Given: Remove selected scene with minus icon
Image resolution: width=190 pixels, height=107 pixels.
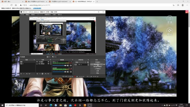Looking at the screenshot, I should tap(24, 74).
